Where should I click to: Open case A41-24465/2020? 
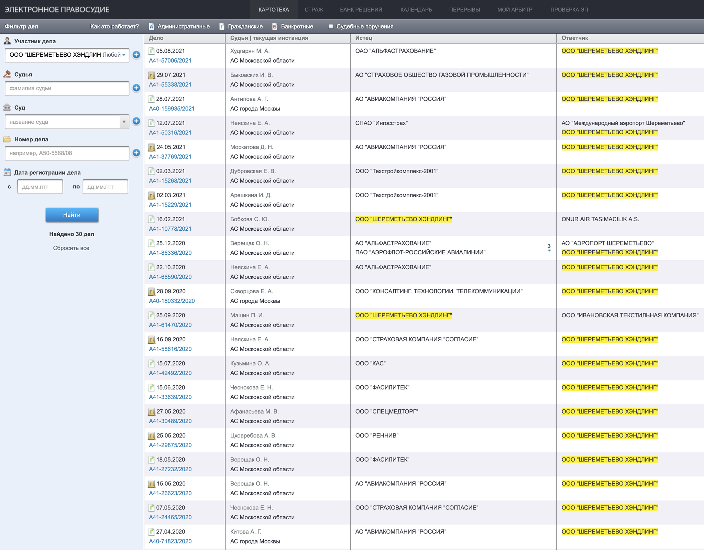coord(170,517)
